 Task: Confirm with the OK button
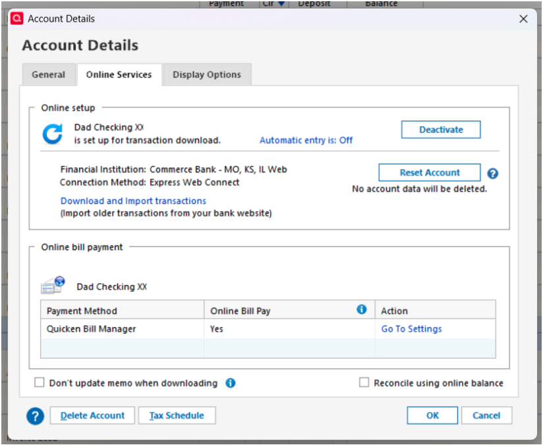coord(432,415)
